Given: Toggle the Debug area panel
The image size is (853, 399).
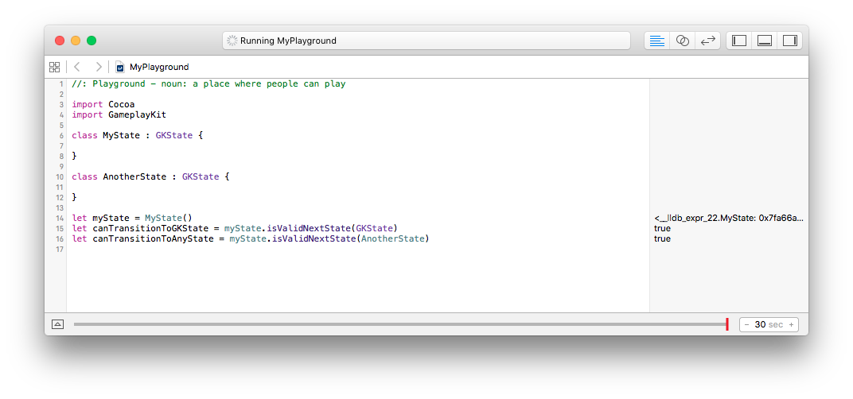Looking at the screenshot, I should tap(765, 41).
